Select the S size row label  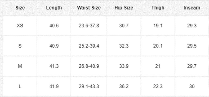click(x=20, y=46)
